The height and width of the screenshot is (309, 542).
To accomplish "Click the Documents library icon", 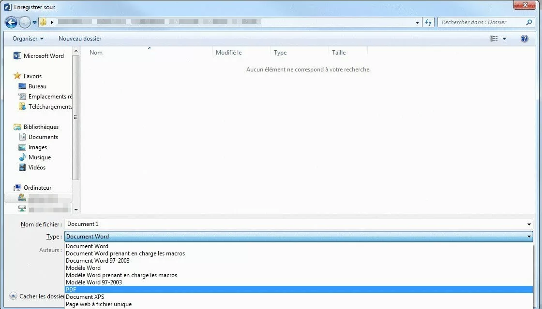I will [x=22, y=137].
